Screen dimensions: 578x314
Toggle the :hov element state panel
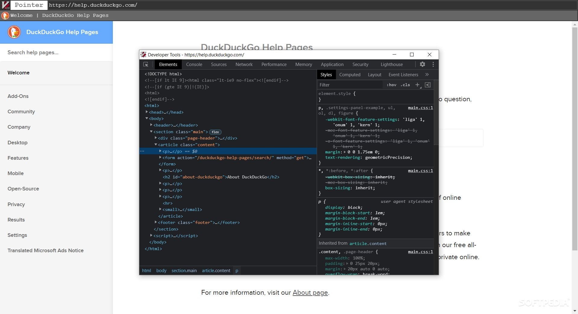pos(391,85)
